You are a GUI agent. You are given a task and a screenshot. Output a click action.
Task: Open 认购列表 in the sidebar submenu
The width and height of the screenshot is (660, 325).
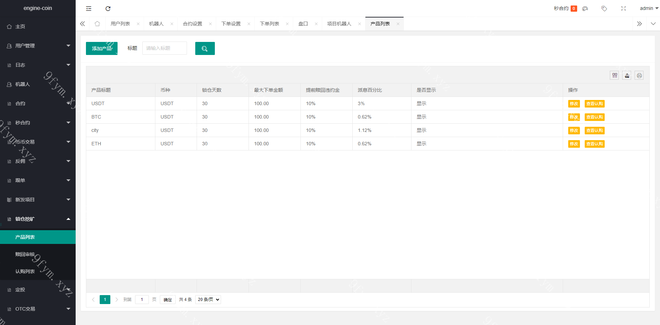coord(38,271)
